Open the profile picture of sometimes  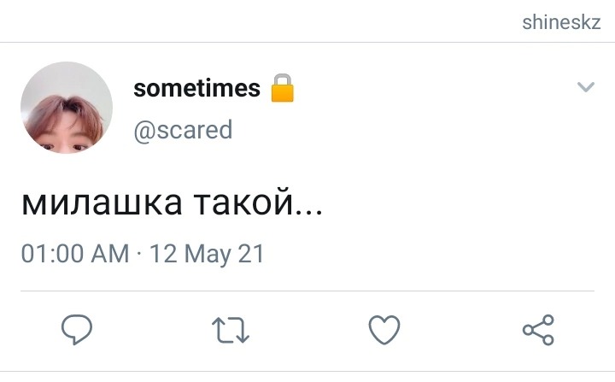67,107
